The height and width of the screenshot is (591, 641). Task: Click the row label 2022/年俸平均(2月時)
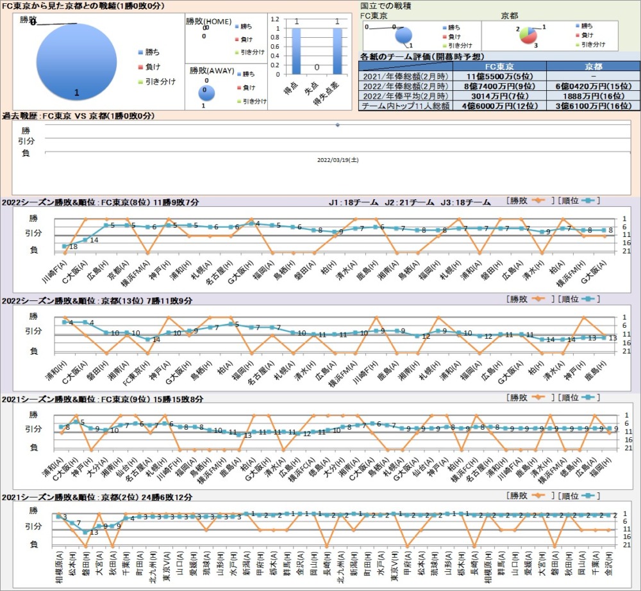(x=406, y=95)
